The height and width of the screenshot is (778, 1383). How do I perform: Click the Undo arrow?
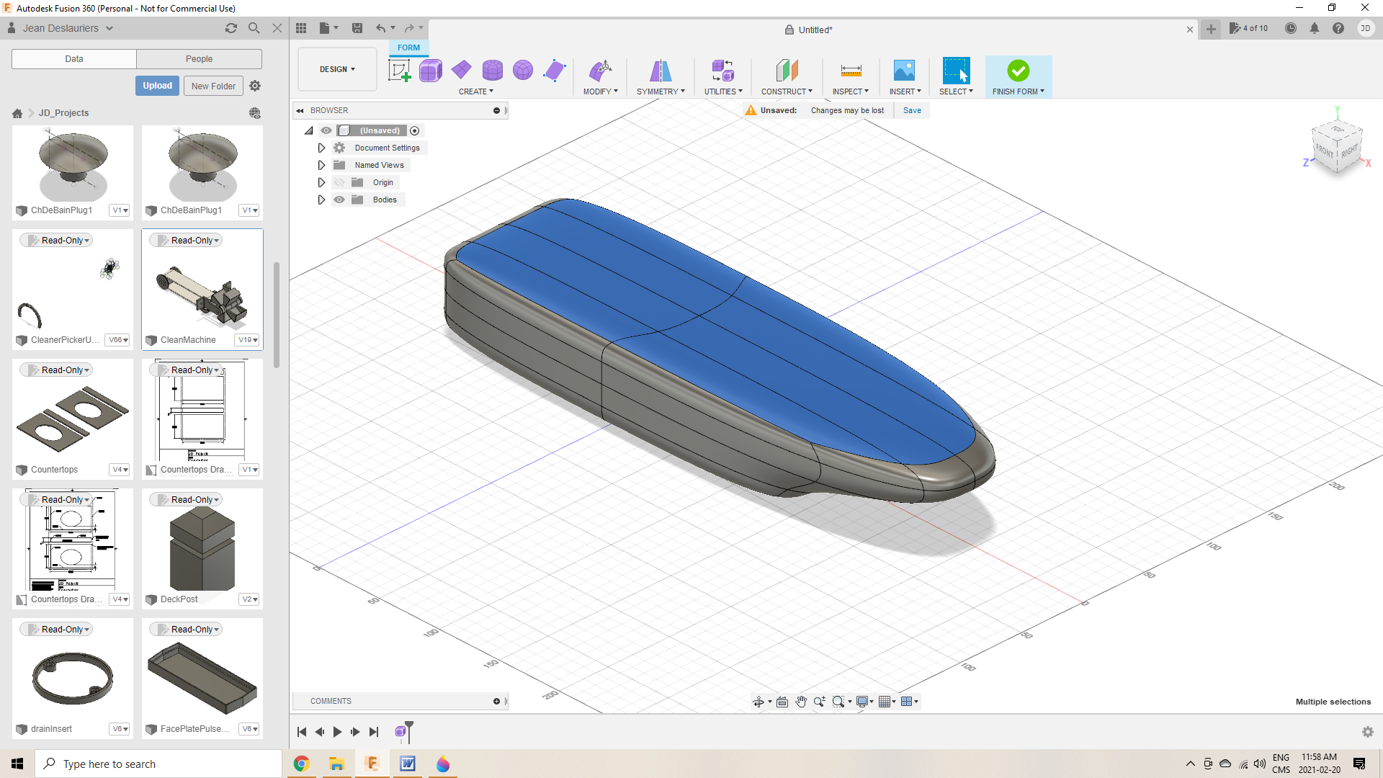pos(380,28)
